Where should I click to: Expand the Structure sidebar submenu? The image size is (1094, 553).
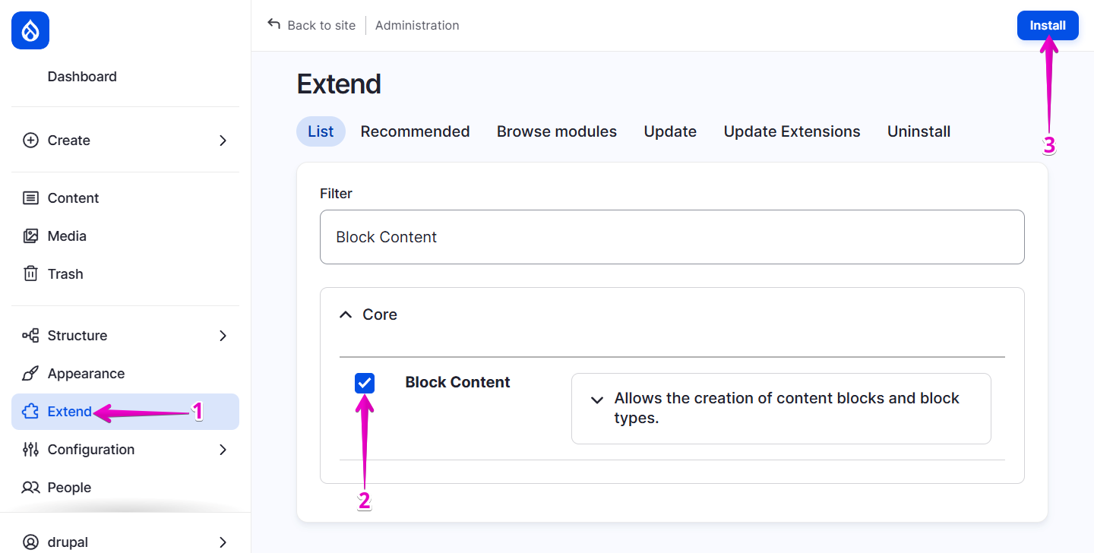pos(223,335)
